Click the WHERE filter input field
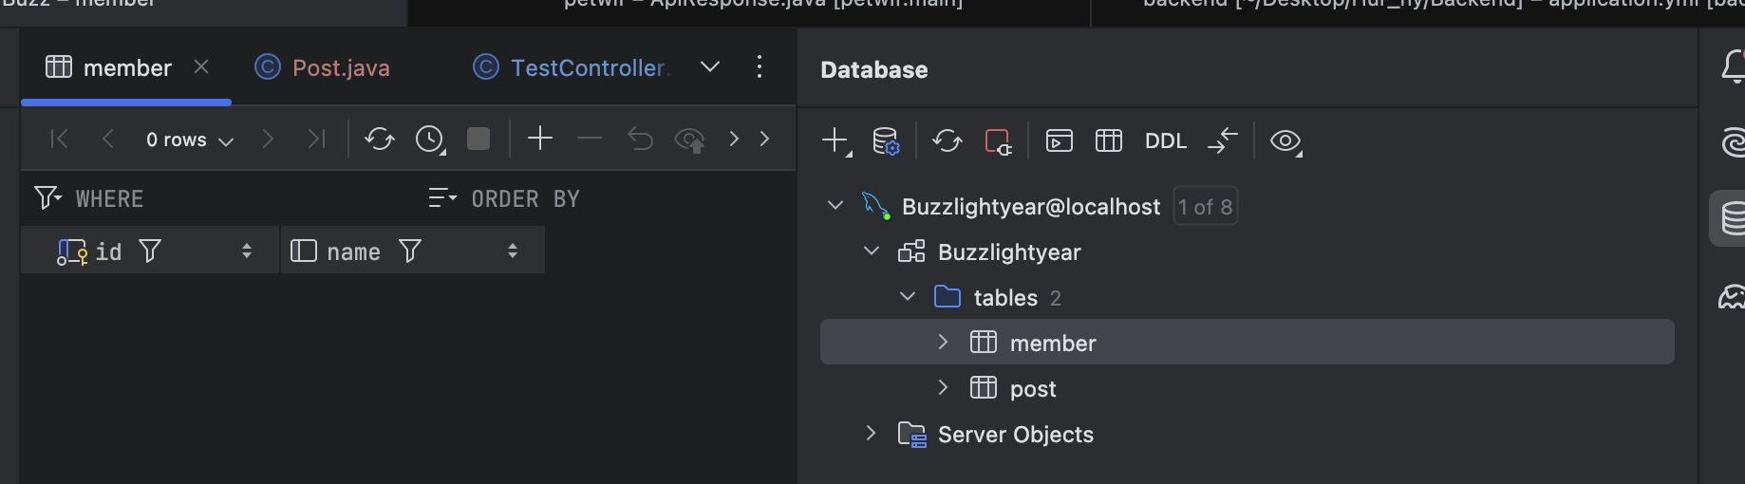Image resolution: width=1745 pixels, height=484 pixels. [x=237, y=198]
